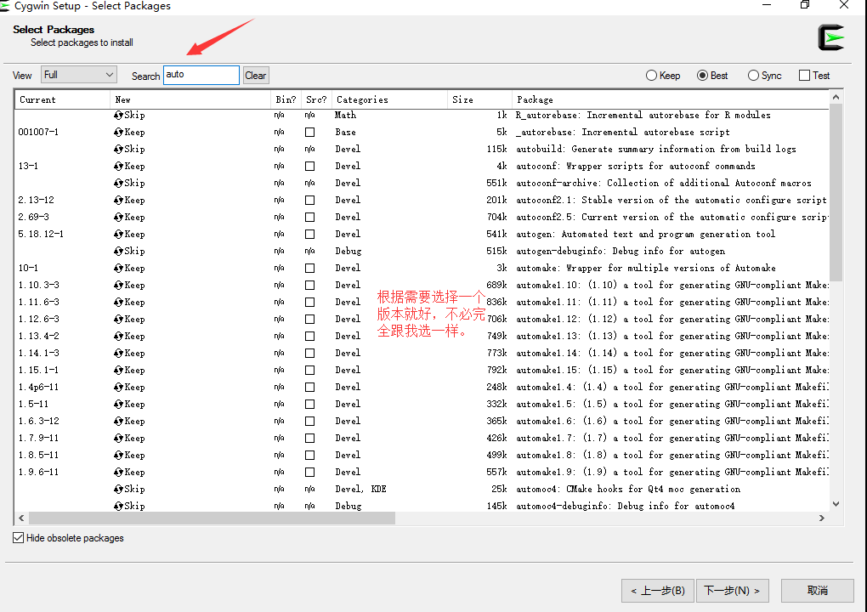Image resolution: width=867 pixels, height=612 pixels.
Task: Click the size value 115k for autobuild
Action: [496, 150]
